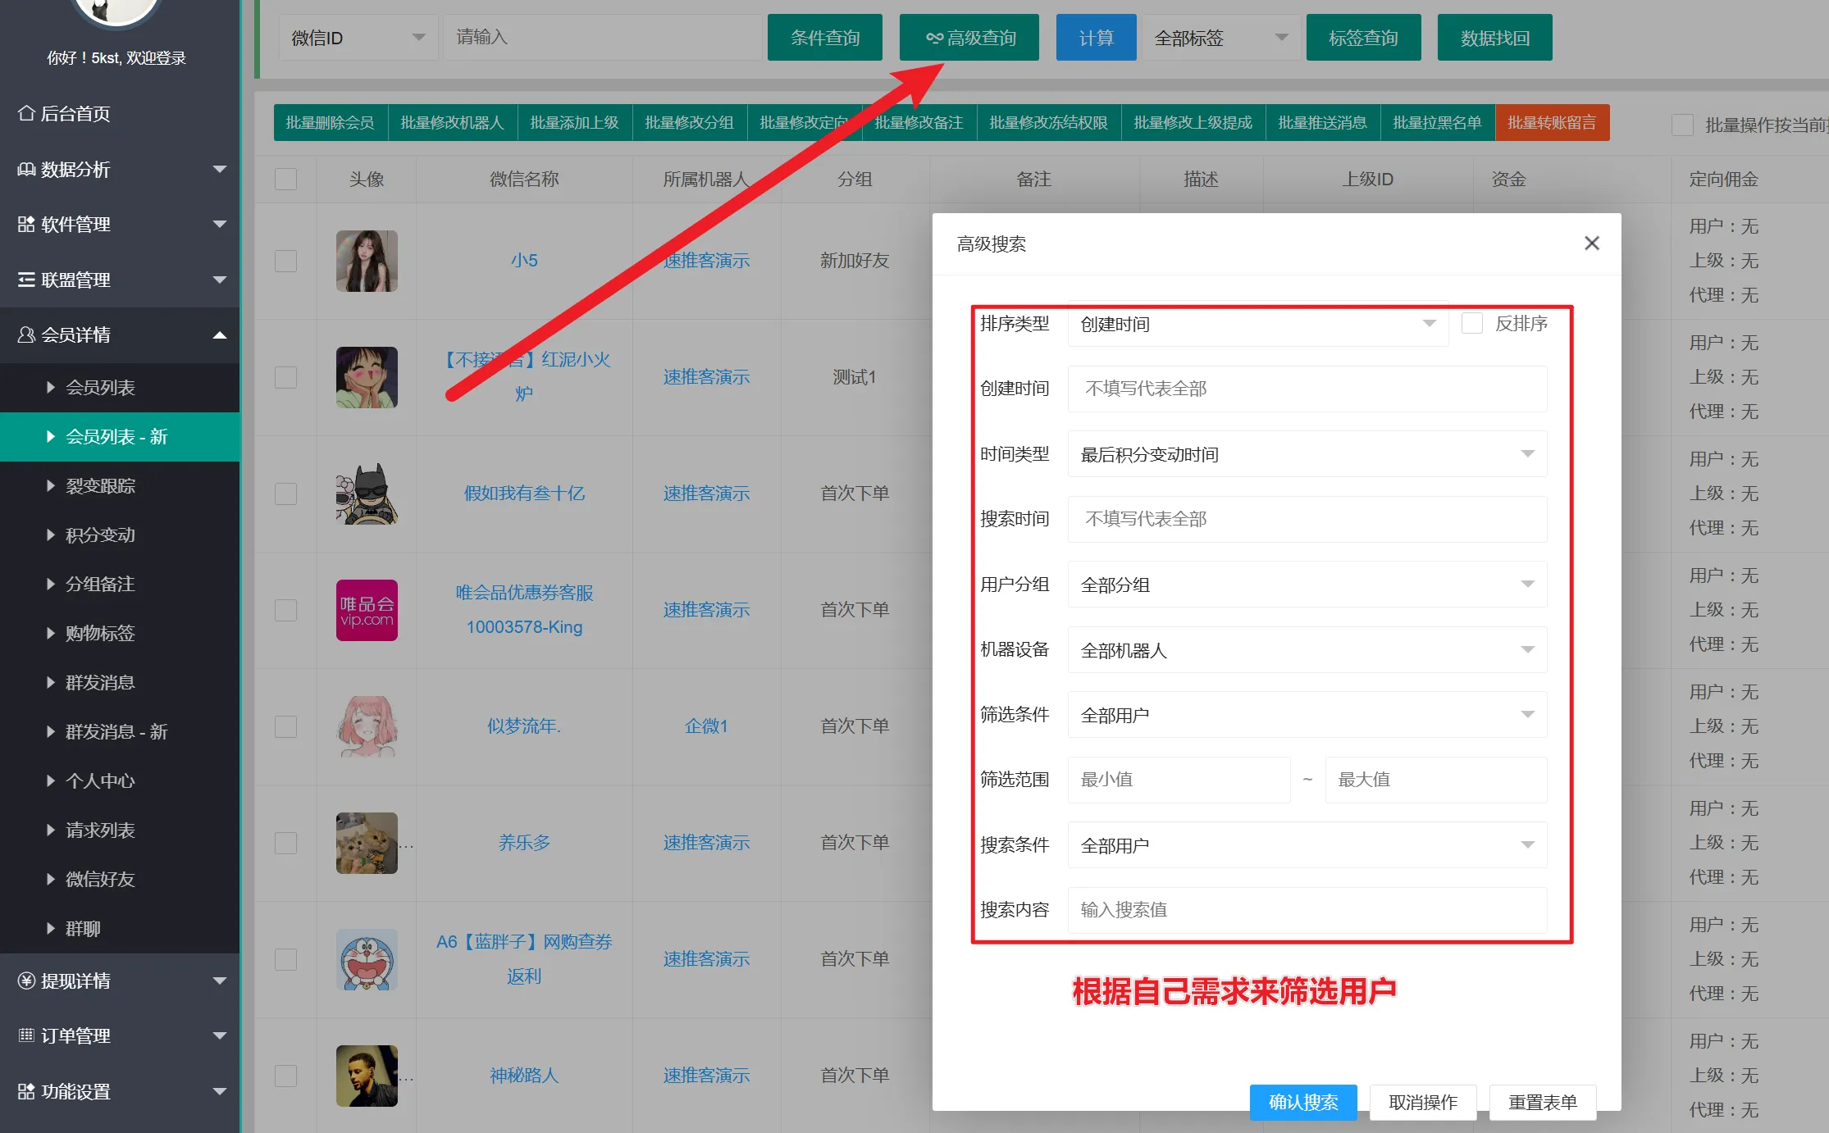1829x1133 pixels.
Task: Open 群发消息 - 新 submenu item
Action: tap(120, 732)
